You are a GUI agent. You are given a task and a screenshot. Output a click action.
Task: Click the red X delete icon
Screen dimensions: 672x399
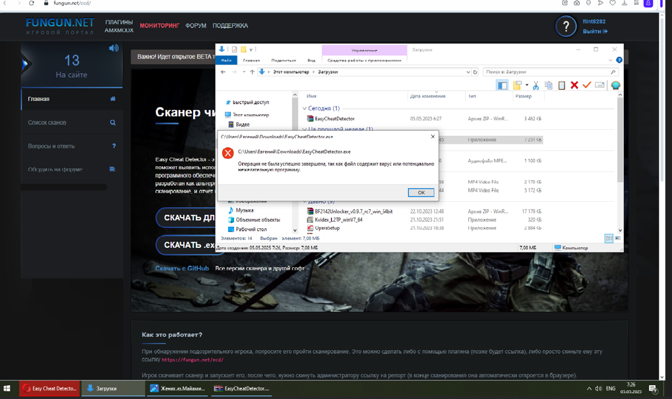[x=574, y=85]
